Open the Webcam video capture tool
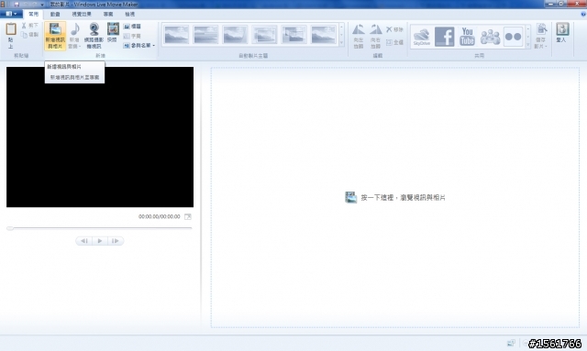This screenshot has width=587, height=351. pyautogui.click(x=94, y=36)
